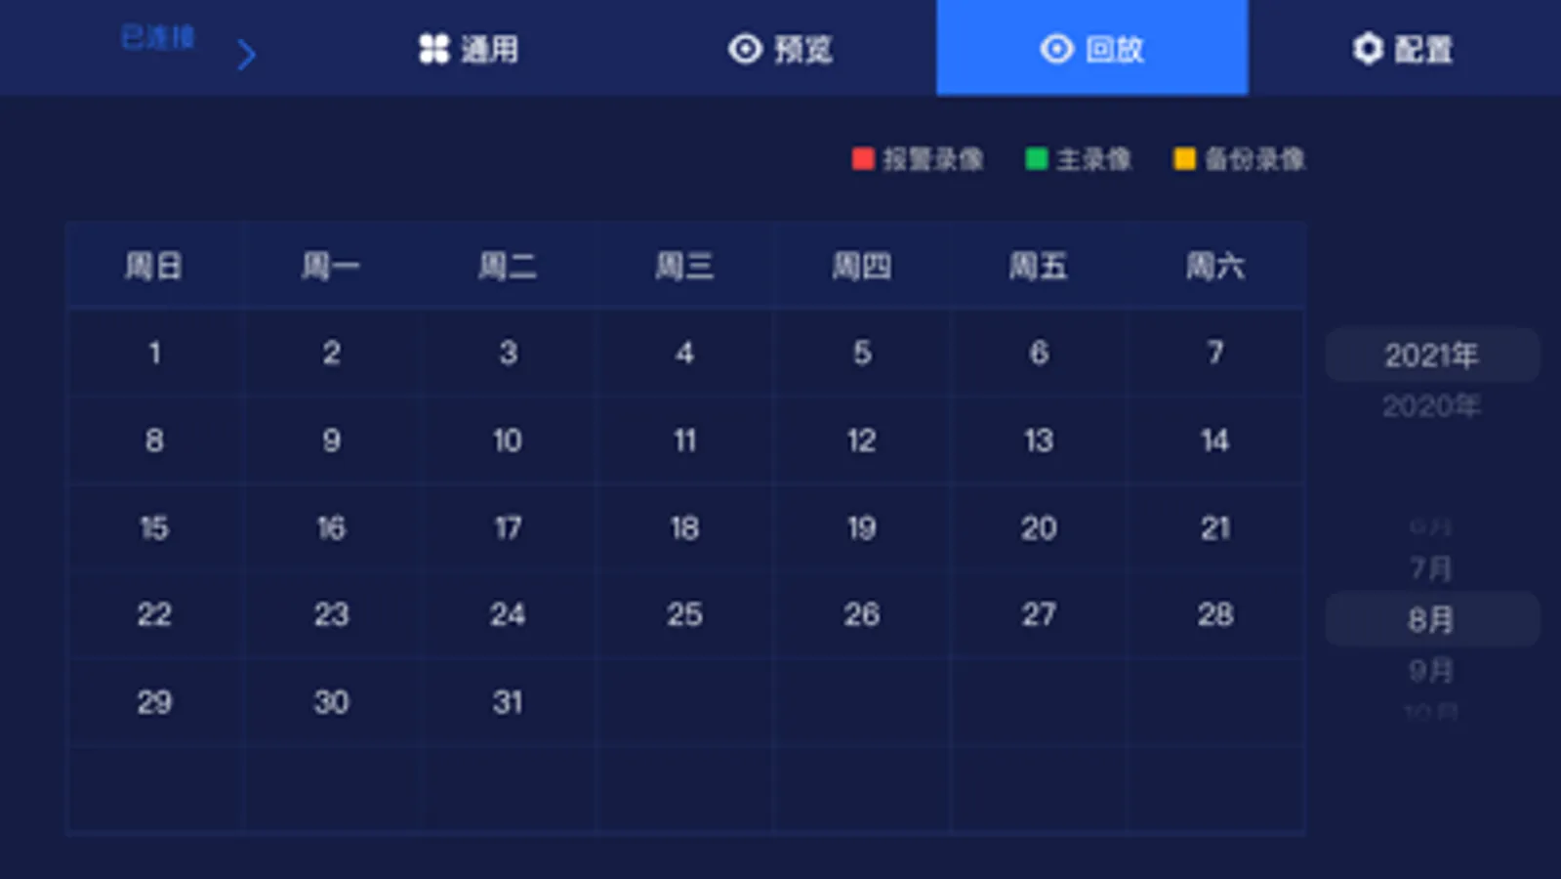Viewport: 1561px width, 879px height.
Task: Select calendar day 16
Action: tap(332, 528)
